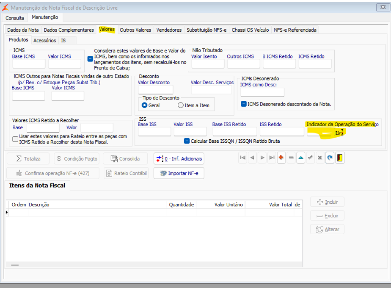Focus Valor Isento field
Viewport: 391px width, 288px height.
point(208,64)
